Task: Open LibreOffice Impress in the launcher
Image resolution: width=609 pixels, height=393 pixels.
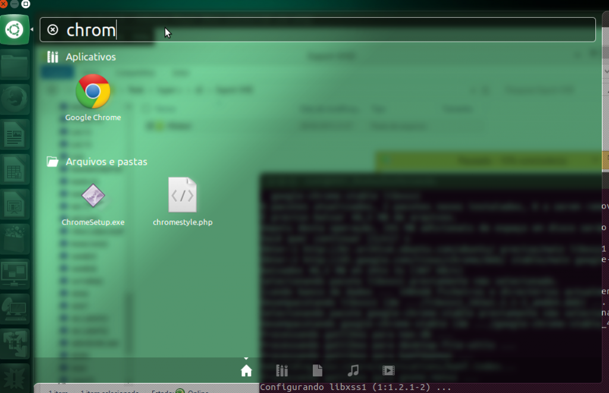Action: pyautogui.click(x=14, y=205)
